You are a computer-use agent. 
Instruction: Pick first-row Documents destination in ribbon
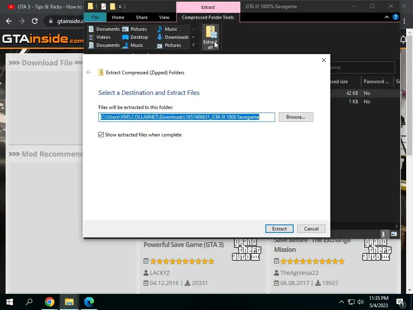(x=104, y=29)
